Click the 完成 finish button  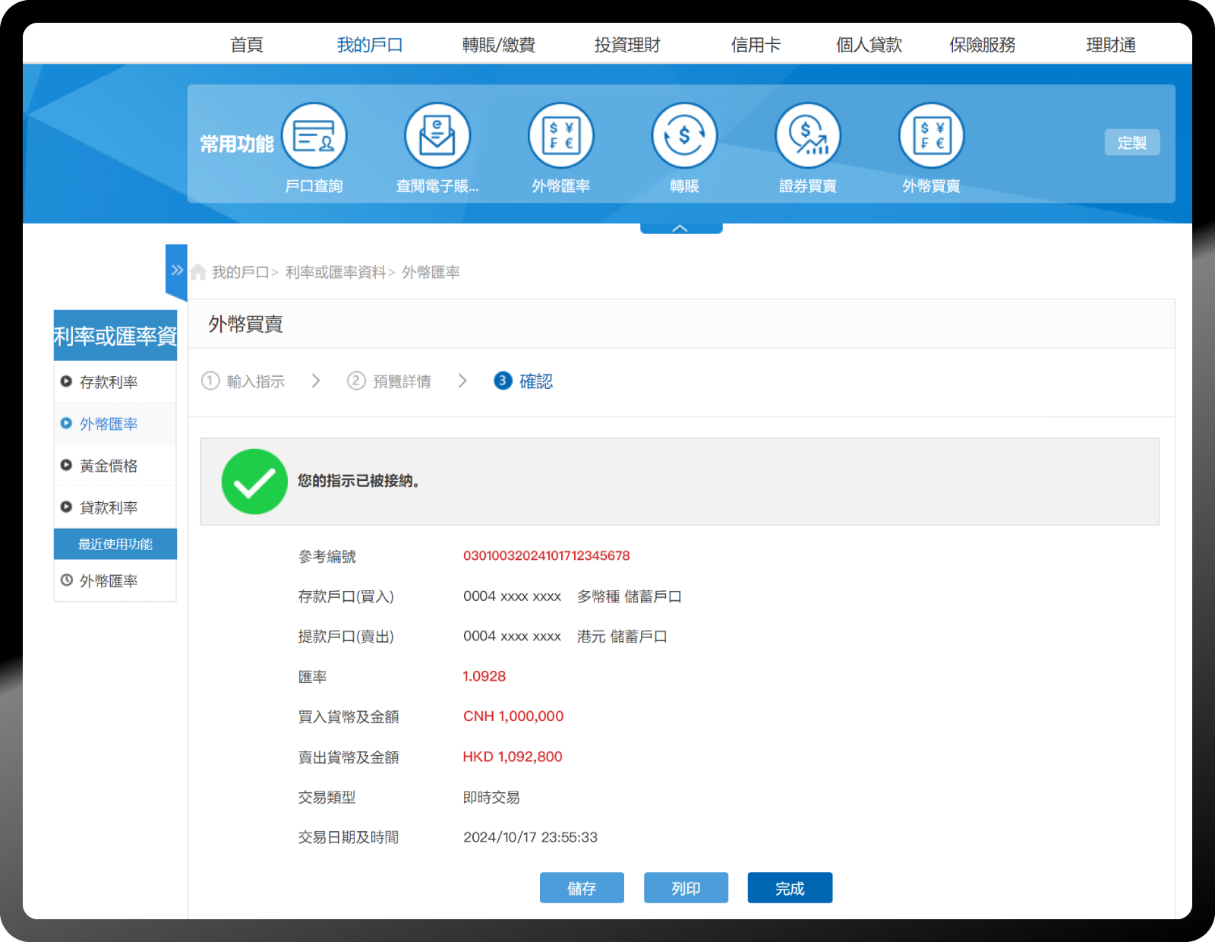[x=790, y=888]
